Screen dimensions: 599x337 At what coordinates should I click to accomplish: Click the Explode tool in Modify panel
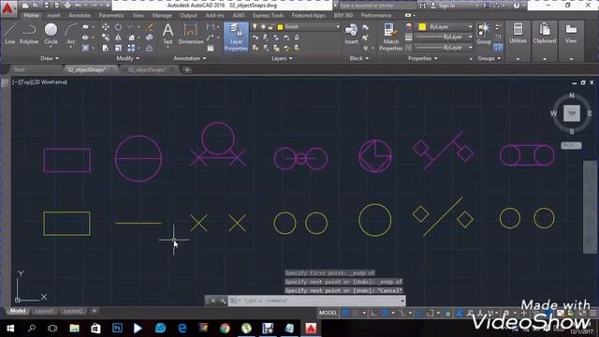click(150, 37)
